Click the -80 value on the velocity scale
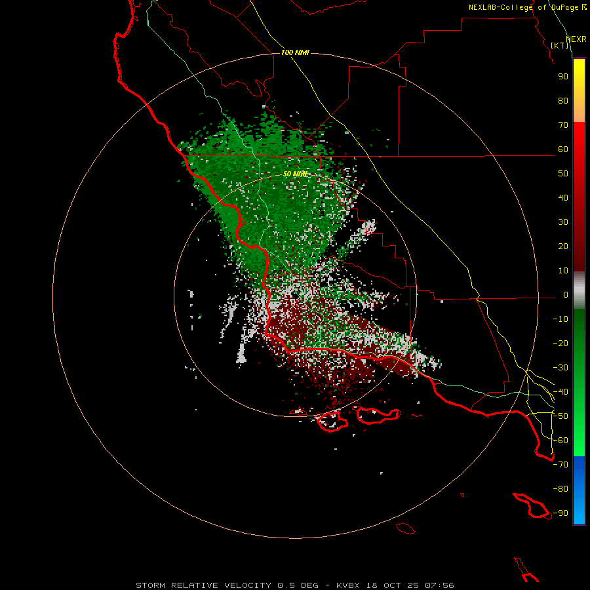Screen dimensions: 590x590 pos(560,489)
